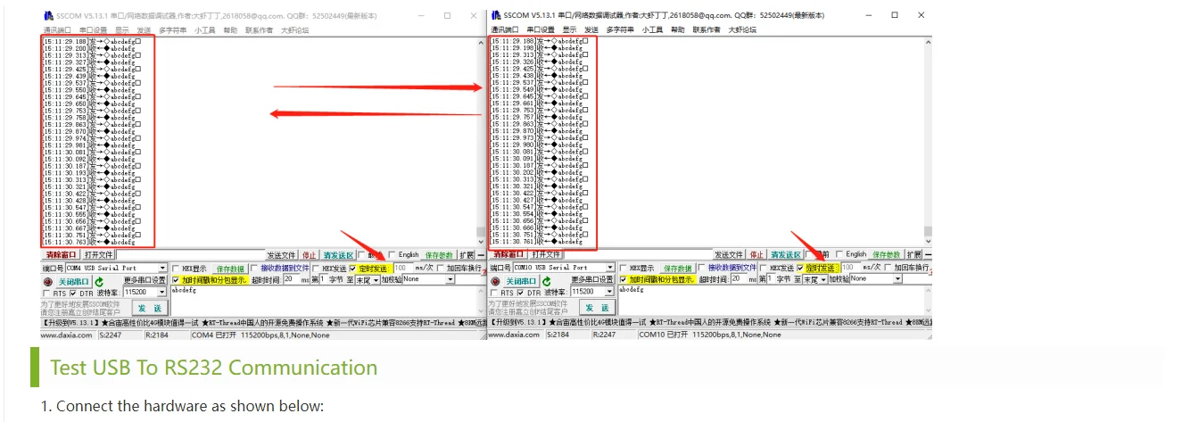Uncheck 定时发送 checkbox in COM4 window
The height and width of the screenshot is (422, 1182).
[x=353, y=268]
